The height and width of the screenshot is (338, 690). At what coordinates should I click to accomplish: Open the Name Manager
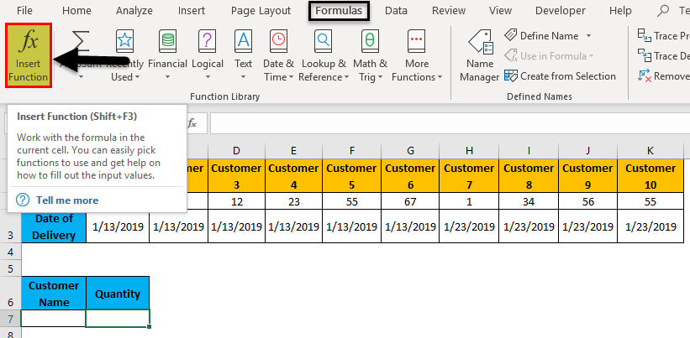click(479, 55)
